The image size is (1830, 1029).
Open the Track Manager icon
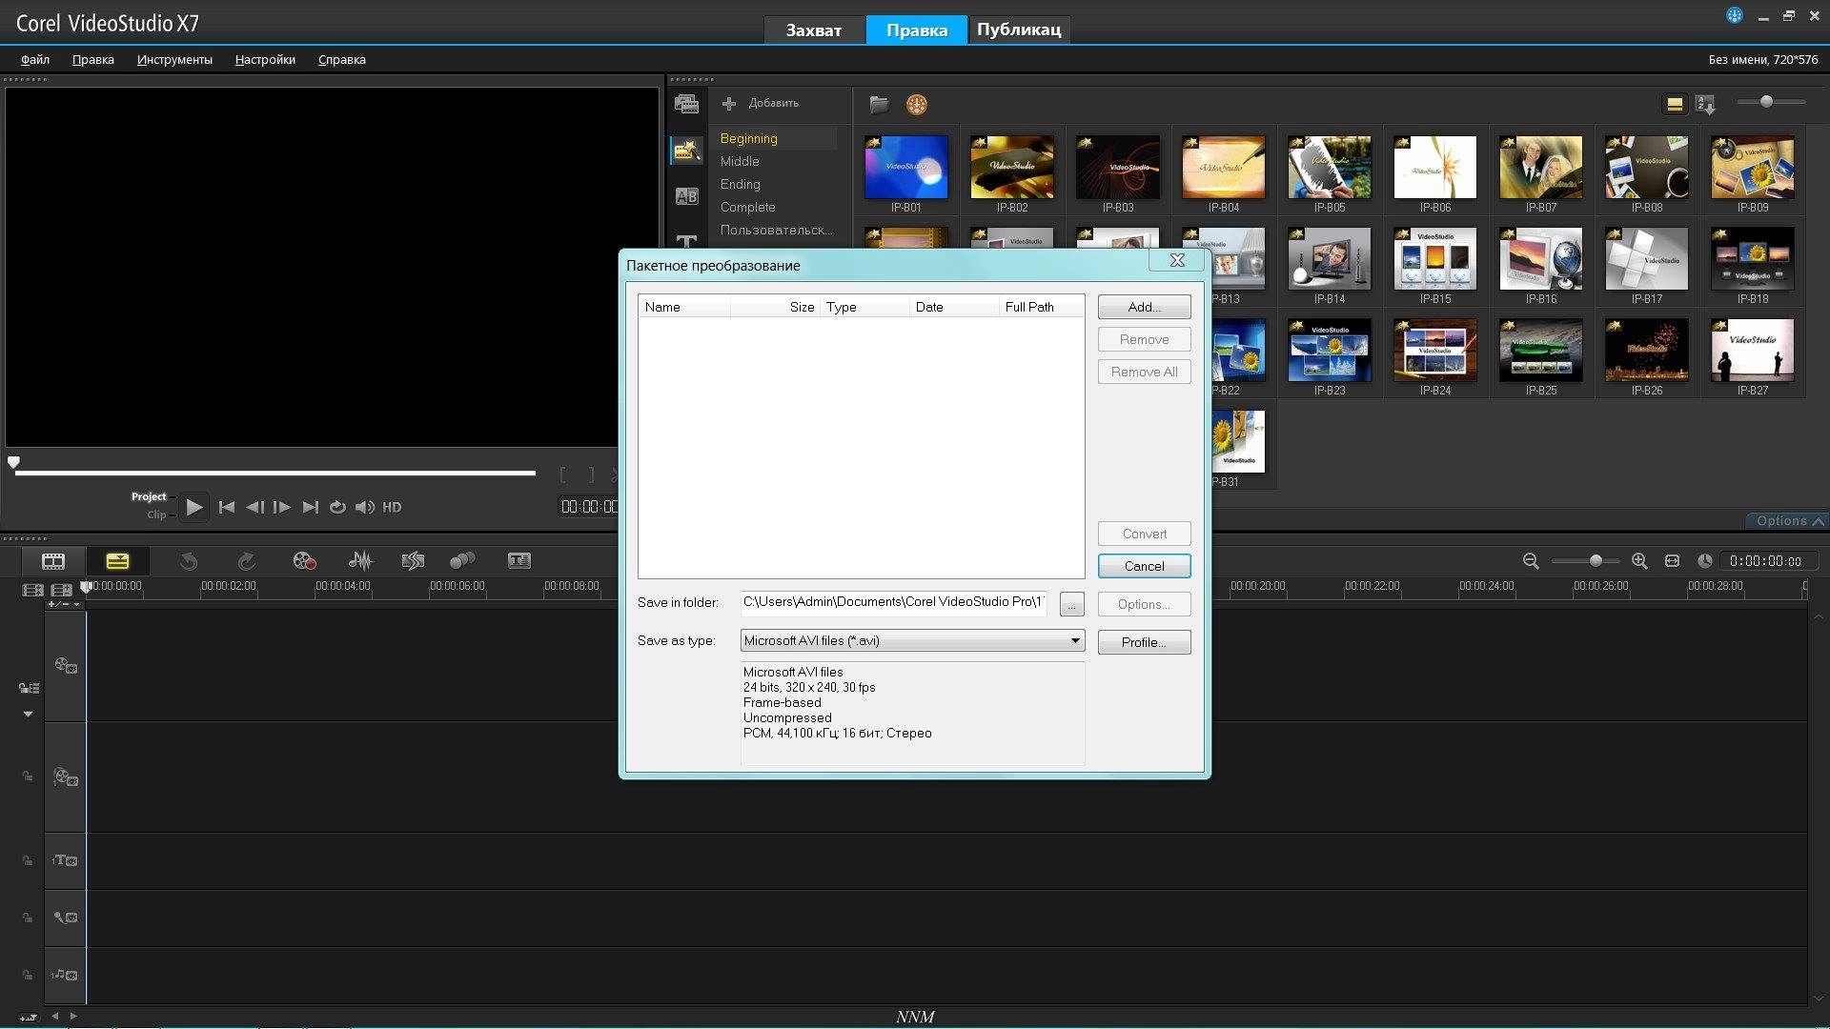point(62,591)
